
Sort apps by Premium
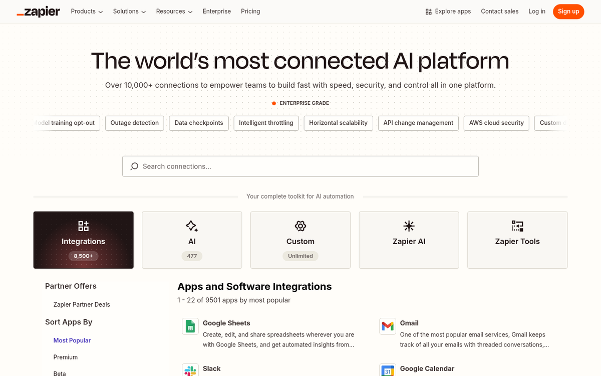coord(66,357)
